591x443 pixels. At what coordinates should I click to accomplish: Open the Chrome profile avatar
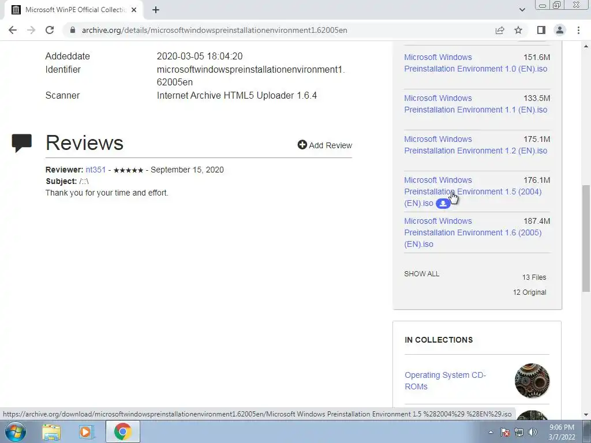point(560,30)
